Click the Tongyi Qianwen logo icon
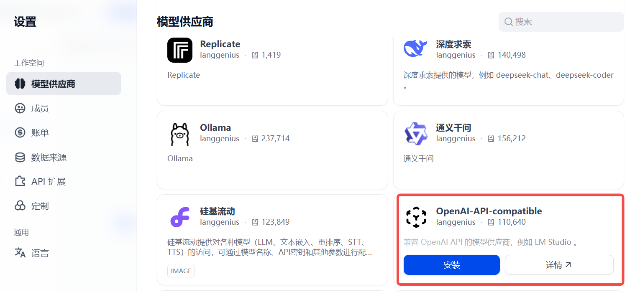Screen dimensions: 635x292 (x=416, y=134)
